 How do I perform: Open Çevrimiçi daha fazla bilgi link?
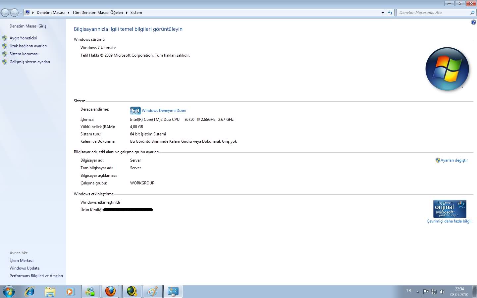(450, 221)
